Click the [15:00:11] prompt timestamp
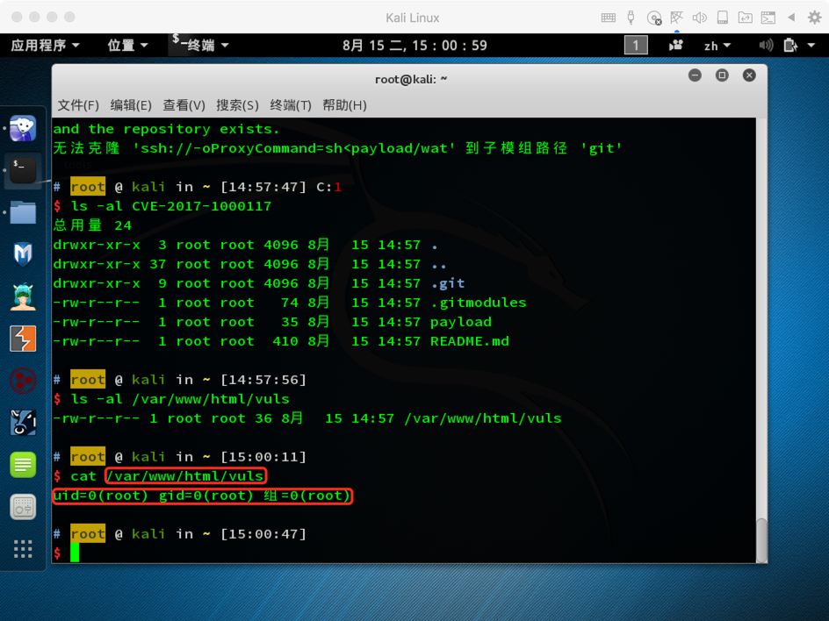This screenshot has height=621, width=829. pos(263,457)
